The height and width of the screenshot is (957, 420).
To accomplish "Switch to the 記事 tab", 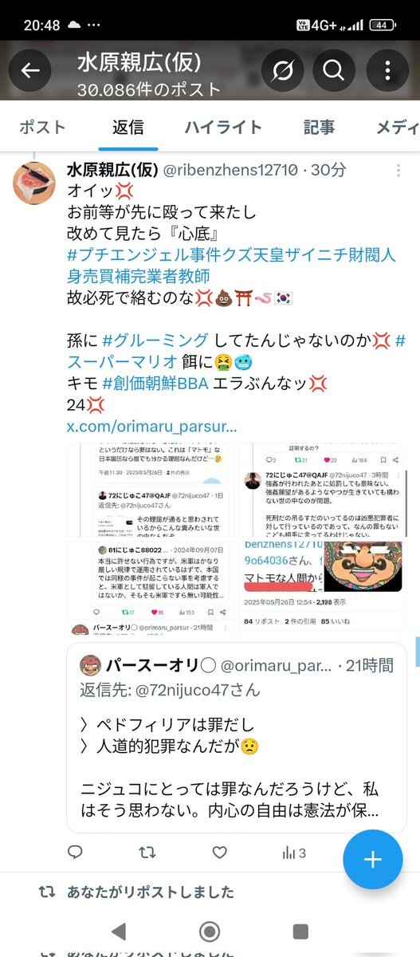I will click(319, 127).
